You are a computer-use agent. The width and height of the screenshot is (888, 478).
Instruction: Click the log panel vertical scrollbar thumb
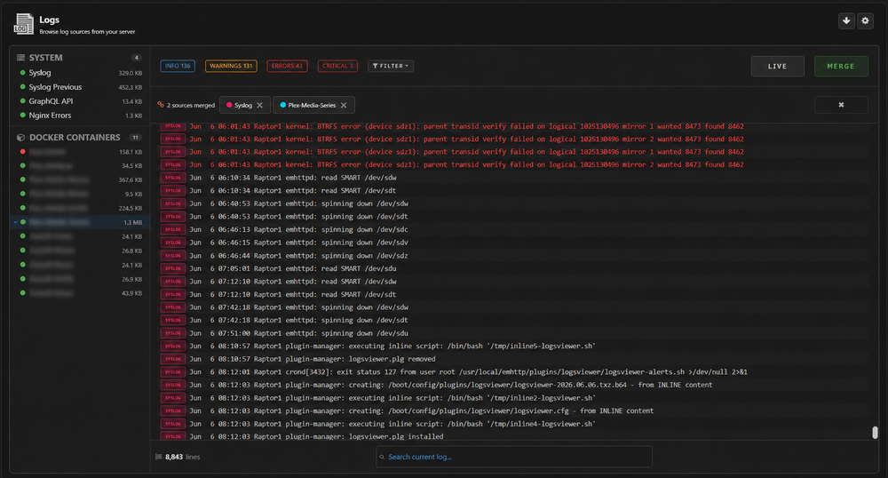click(875, 433)
